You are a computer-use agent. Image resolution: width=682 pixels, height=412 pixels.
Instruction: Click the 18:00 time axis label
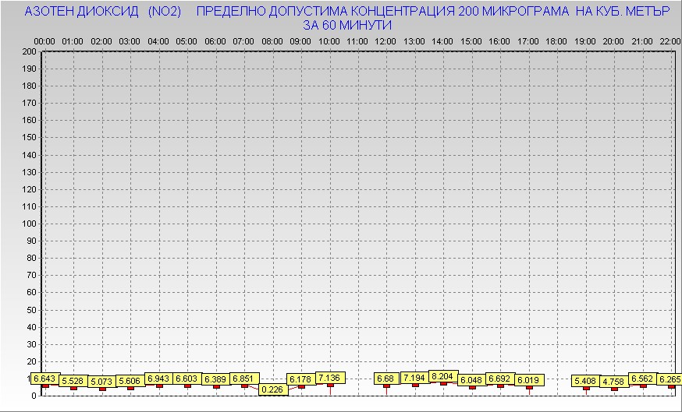(x=556, y=41)
